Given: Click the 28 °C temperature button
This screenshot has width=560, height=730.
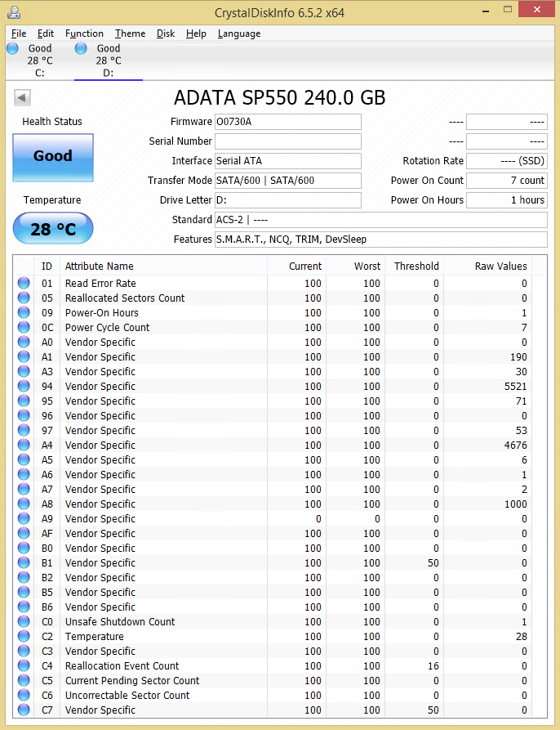Looking at the screenshot, I should coord(53,229).
